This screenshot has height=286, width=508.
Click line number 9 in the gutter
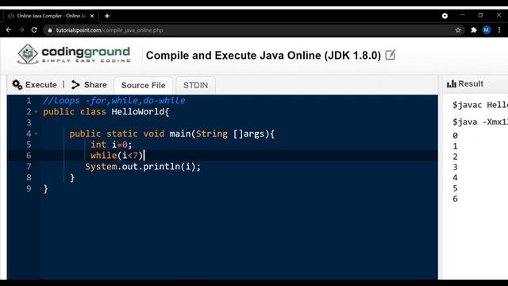coord(29,188)
